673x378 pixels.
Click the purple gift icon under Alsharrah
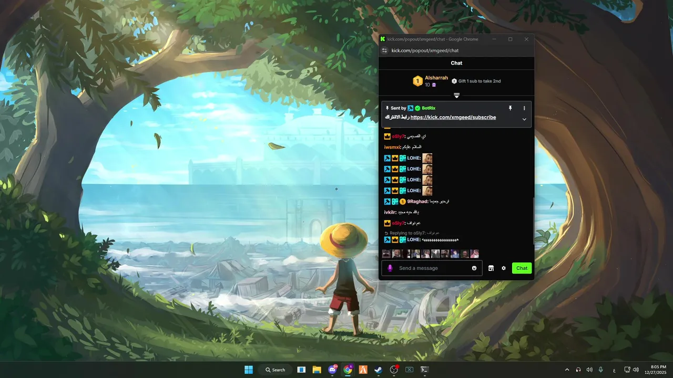(x=434, y=85)
